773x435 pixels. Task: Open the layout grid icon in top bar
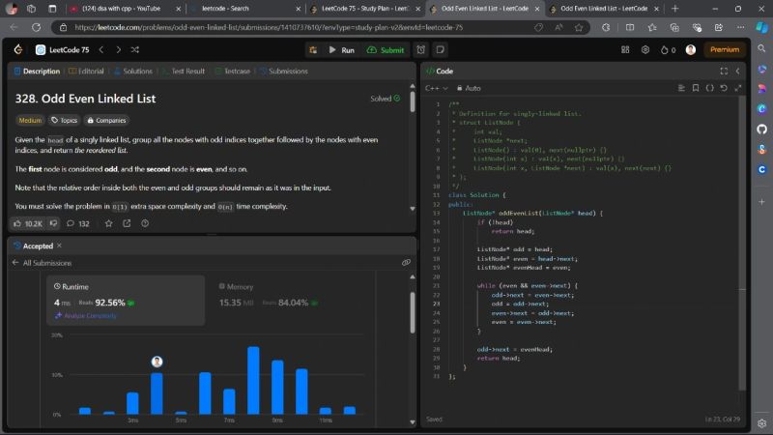click(x=625, y=50)
